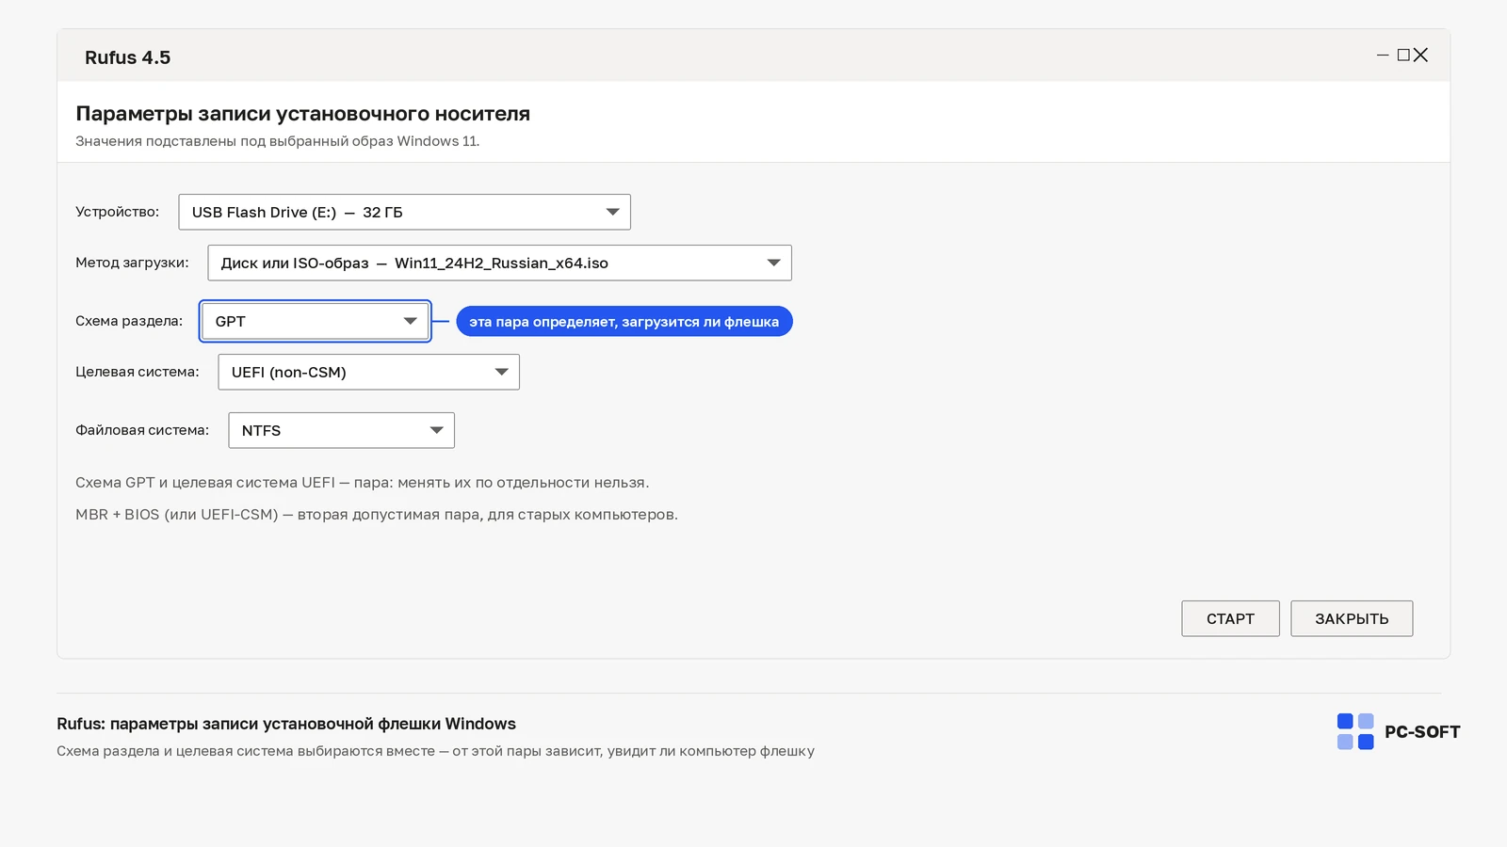The width and height of the screenshot is (1507, 847).
Task: Close the Rufus window with the X icon
Action: [x=1420, y=56]
